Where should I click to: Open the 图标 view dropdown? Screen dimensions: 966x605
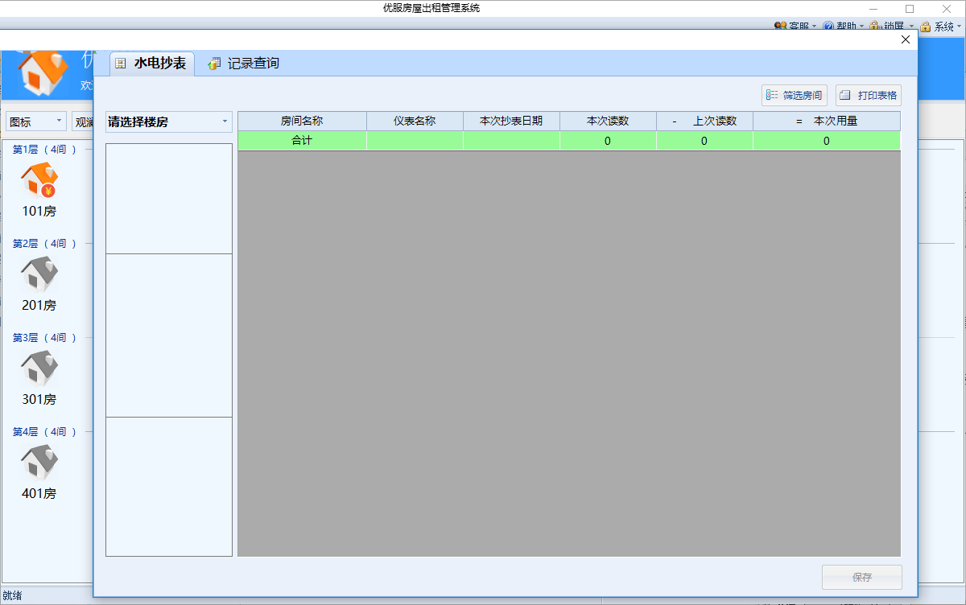[x=36, y=121]
